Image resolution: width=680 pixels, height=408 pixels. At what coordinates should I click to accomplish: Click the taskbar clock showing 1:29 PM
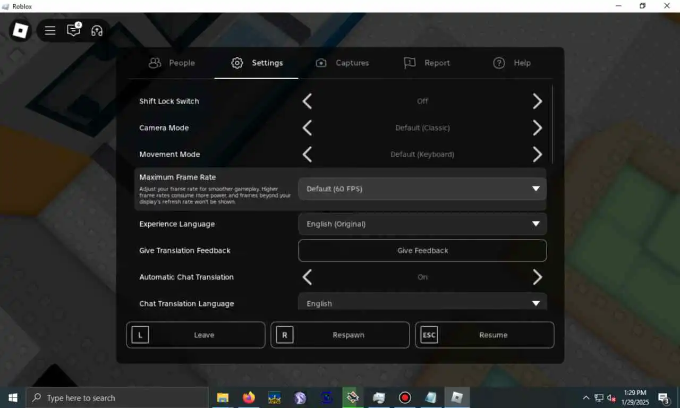tap(634, 397)
